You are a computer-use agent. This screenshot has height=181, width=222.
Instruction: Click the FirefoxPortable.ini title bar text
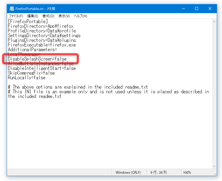click(35, 9)
